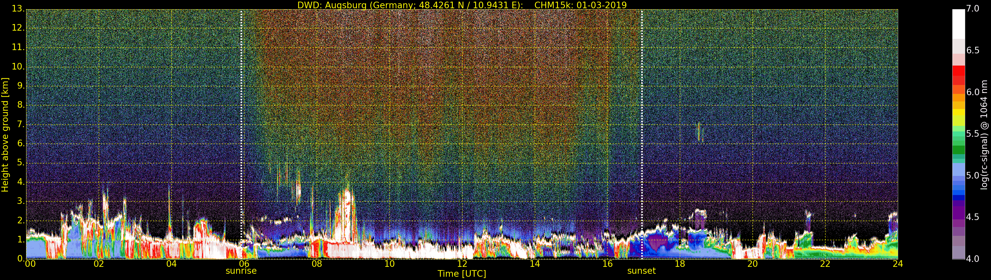Click the white dotted sunset line
The image size is (991, 280).
[642, 133]
